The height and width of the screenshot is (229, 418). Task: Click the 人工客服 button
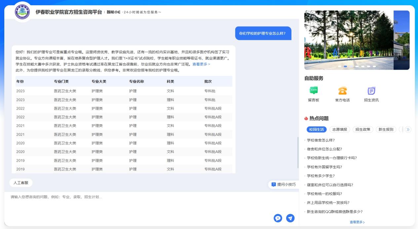pyautogui.click(x=21, y=182)
